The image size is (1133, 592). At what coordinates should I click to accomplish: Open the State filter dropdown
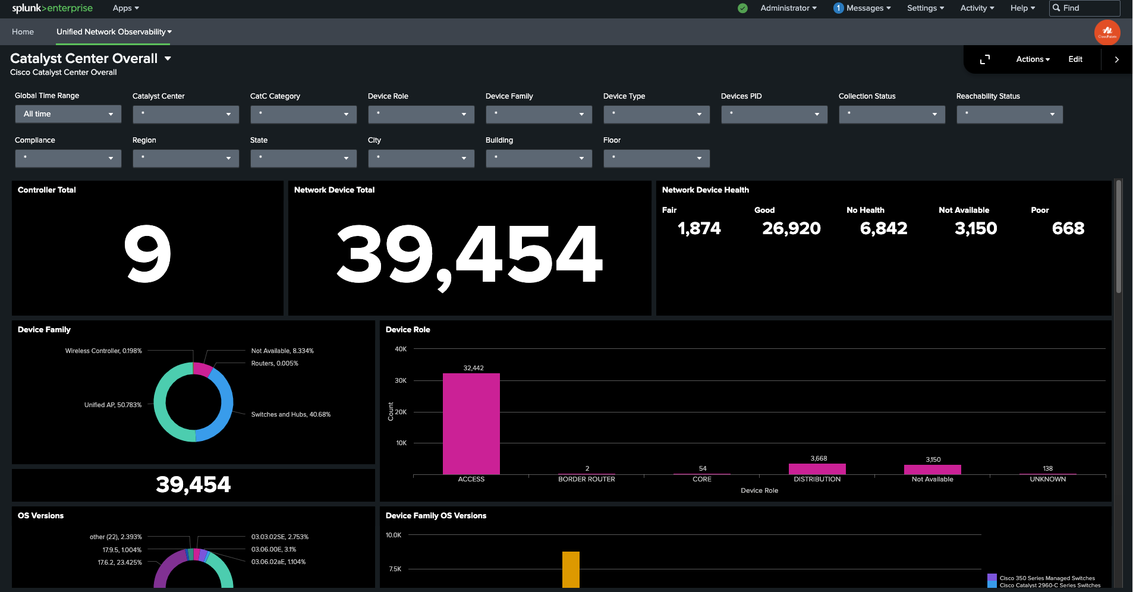click(304, 158)
